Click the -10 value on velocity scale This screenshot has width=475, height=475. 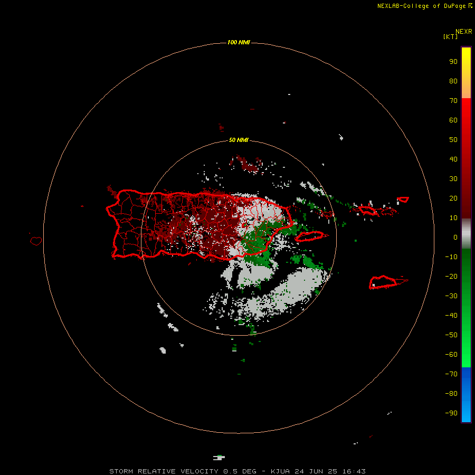[x=451, y=257]
